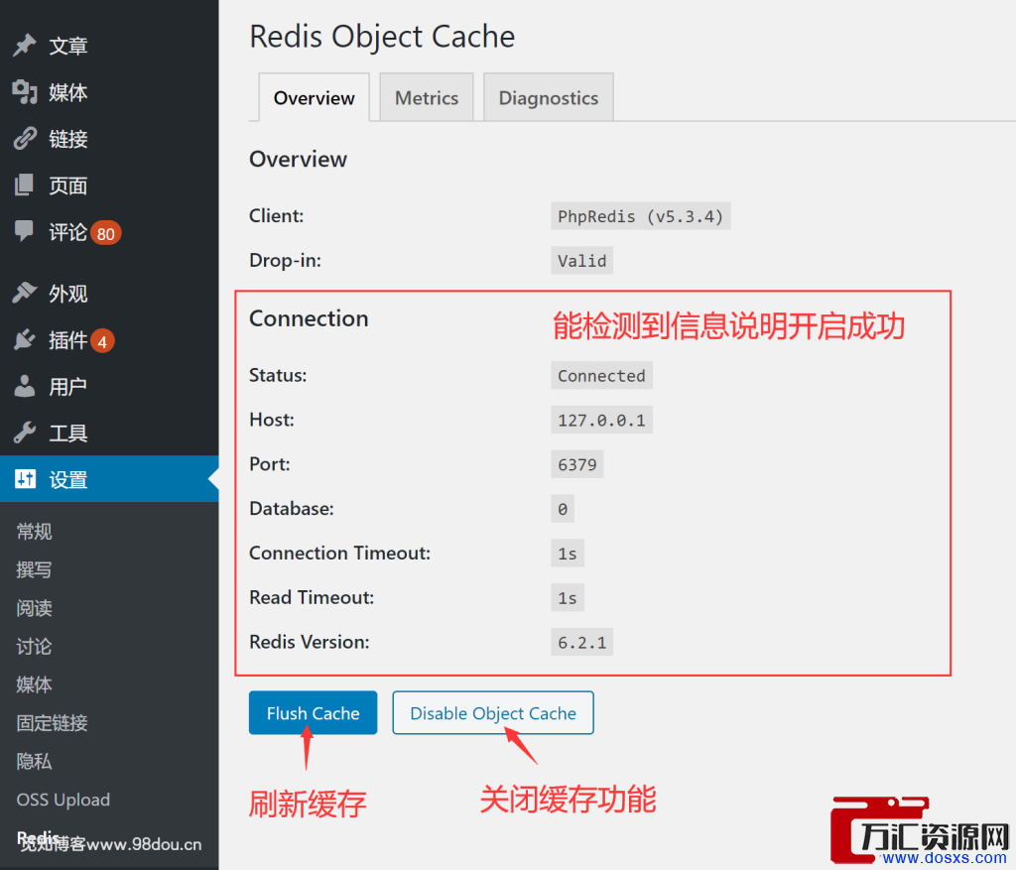Screen dimensions: 1016x870
Task: Open the 阅读 settings submenu
Action: [34, 608]
